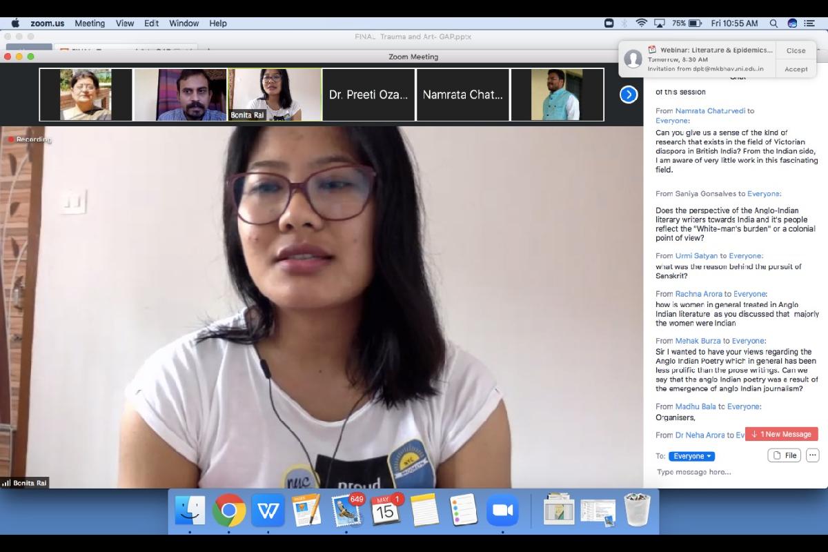828x552 pixels.
Task: Open Google Chrome from the Dock
Action: (229, 511)
